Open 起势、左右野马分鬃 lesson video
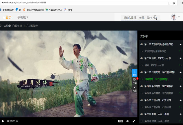Screen dimensions: 183x125 [154, 65]
